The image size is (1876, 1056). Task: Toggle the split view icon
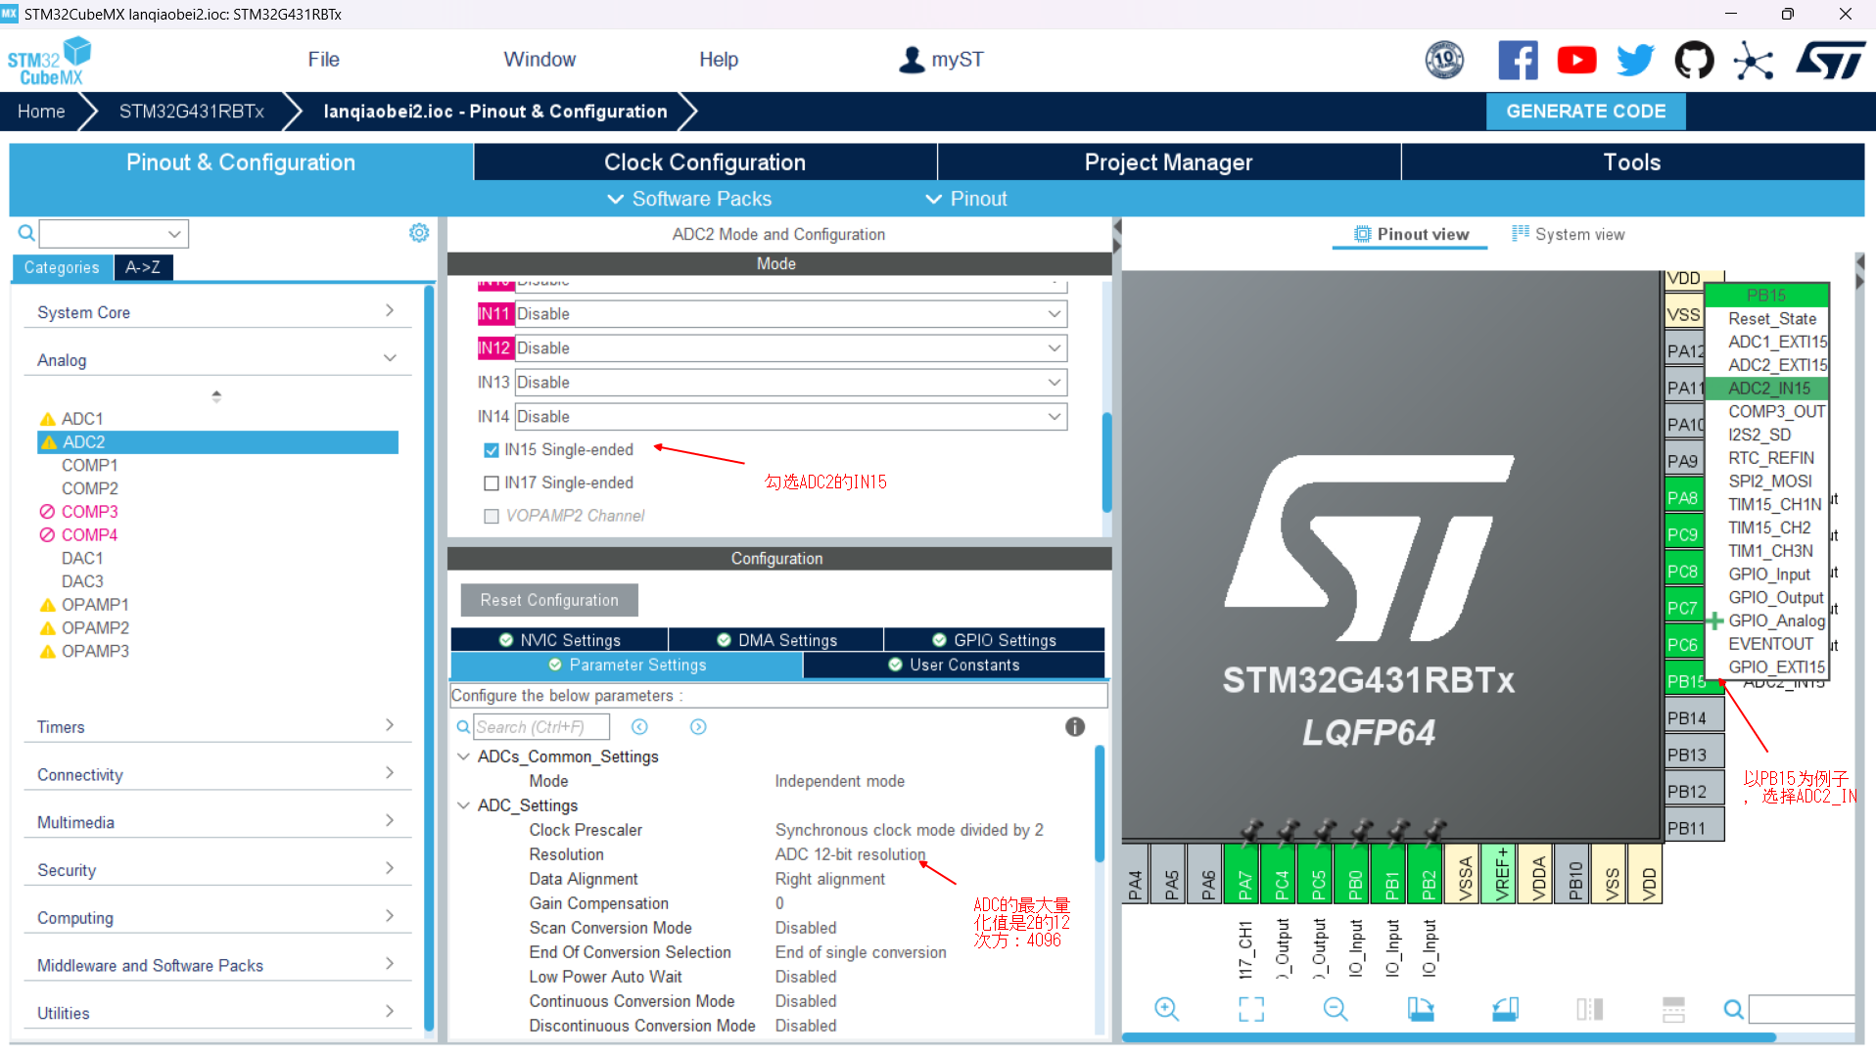point(1590,1009)
